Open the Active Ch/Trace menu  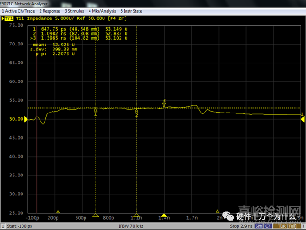(18, 11)
